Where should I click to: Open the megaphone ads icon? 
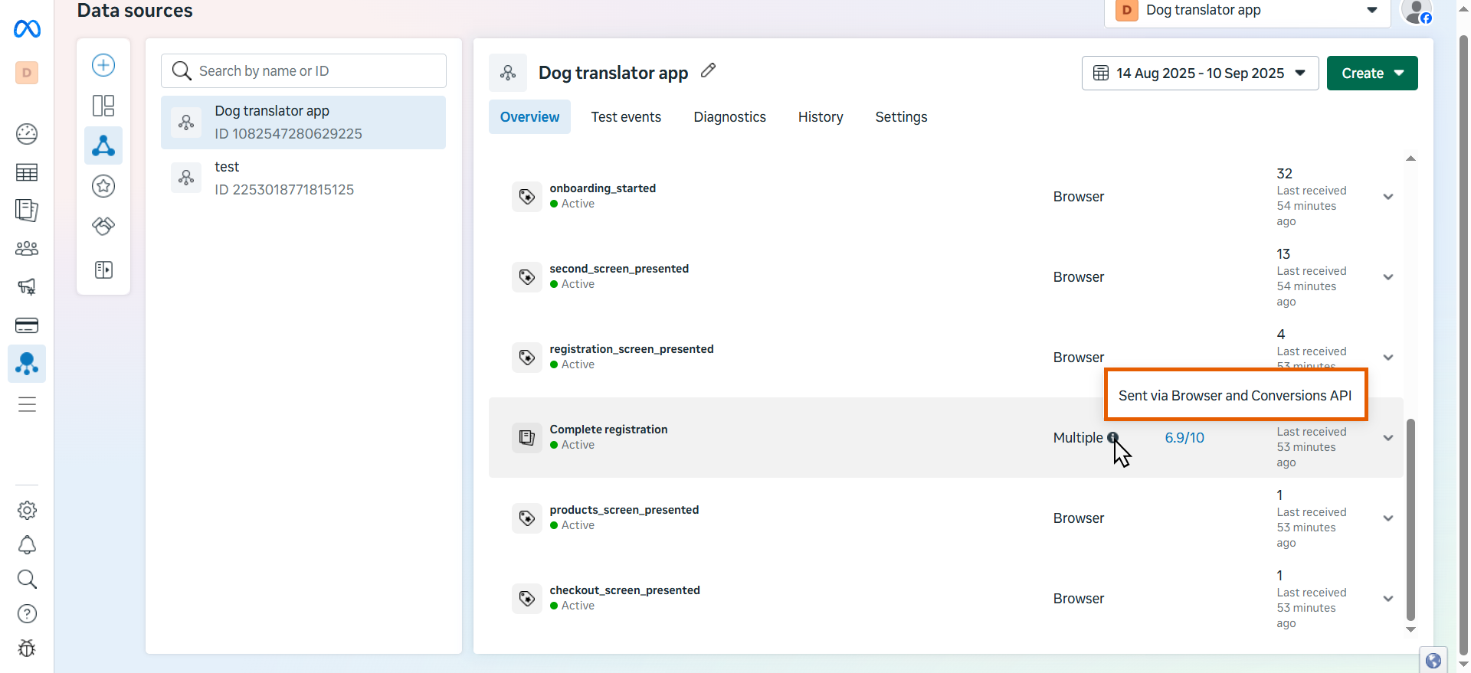(x=27, y=286)
